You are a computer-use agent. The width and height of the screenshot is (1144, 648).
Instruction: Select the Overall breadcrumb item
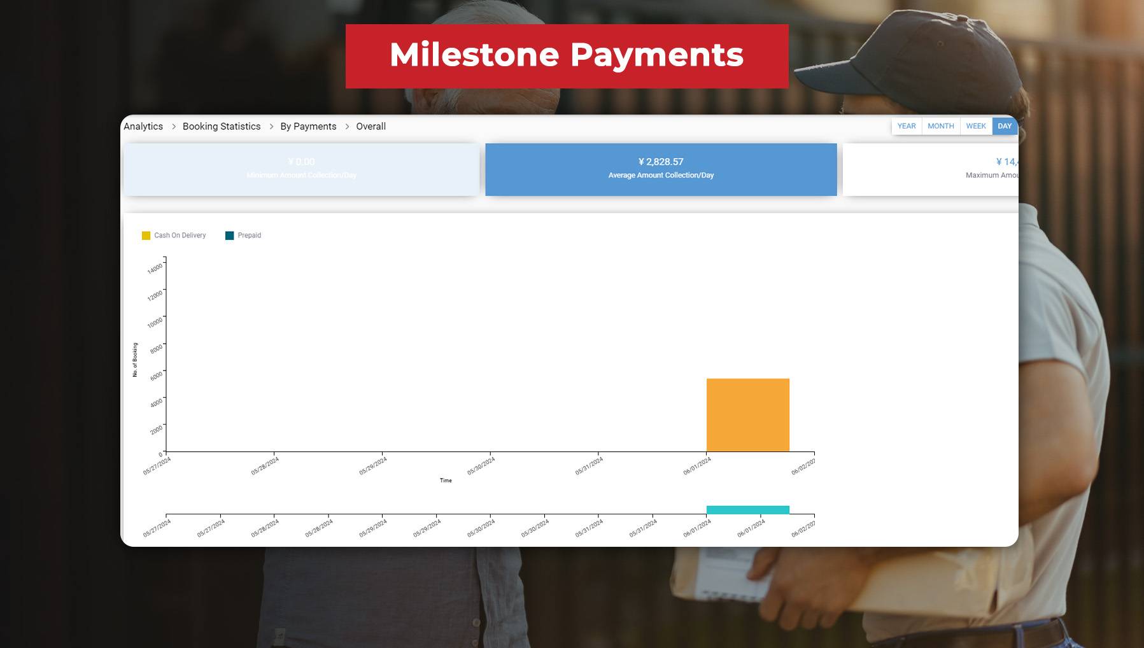(x=371, y=126)
